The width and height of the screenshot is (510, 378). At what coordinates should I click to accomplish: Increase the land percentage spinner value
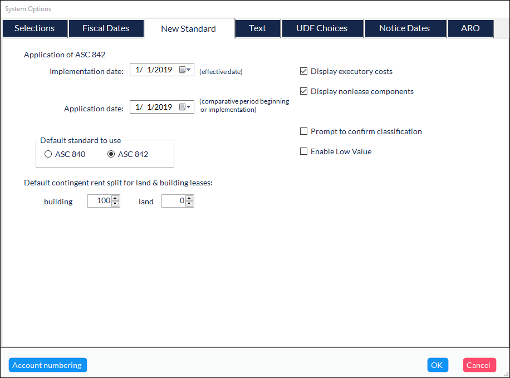[x=189, y=198]
